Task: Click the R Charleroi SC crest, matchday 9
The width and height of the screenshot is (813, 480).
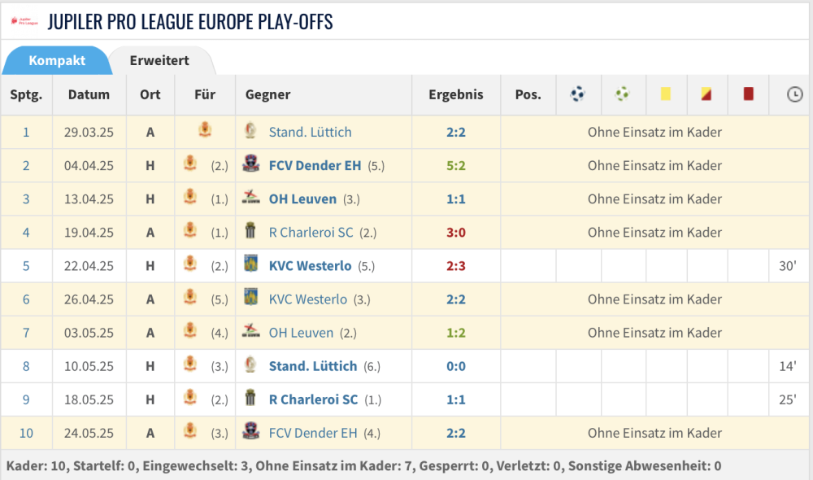Action: click(251, 399)
